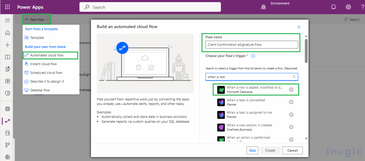Select Scheduled cloud flow option
The height and width of the screenshot is (161, 365).
(46, 73)
